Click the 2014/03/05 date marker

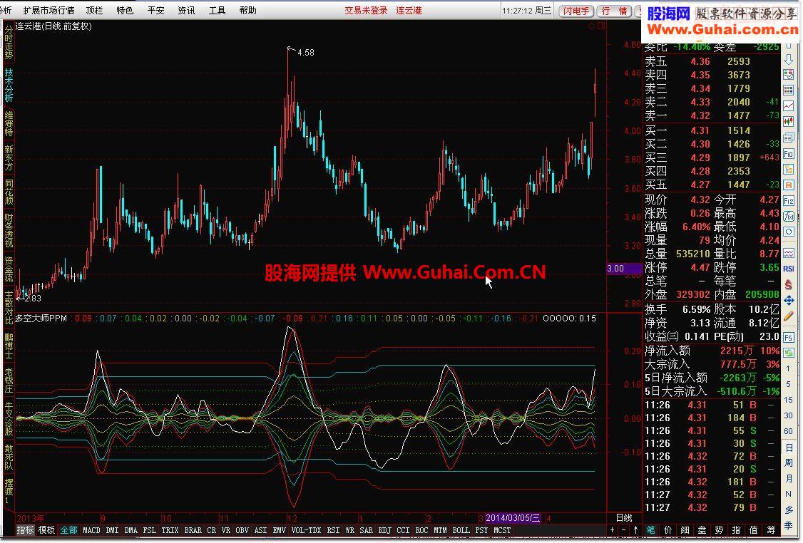pyautogui.click(x=513, y=518)
